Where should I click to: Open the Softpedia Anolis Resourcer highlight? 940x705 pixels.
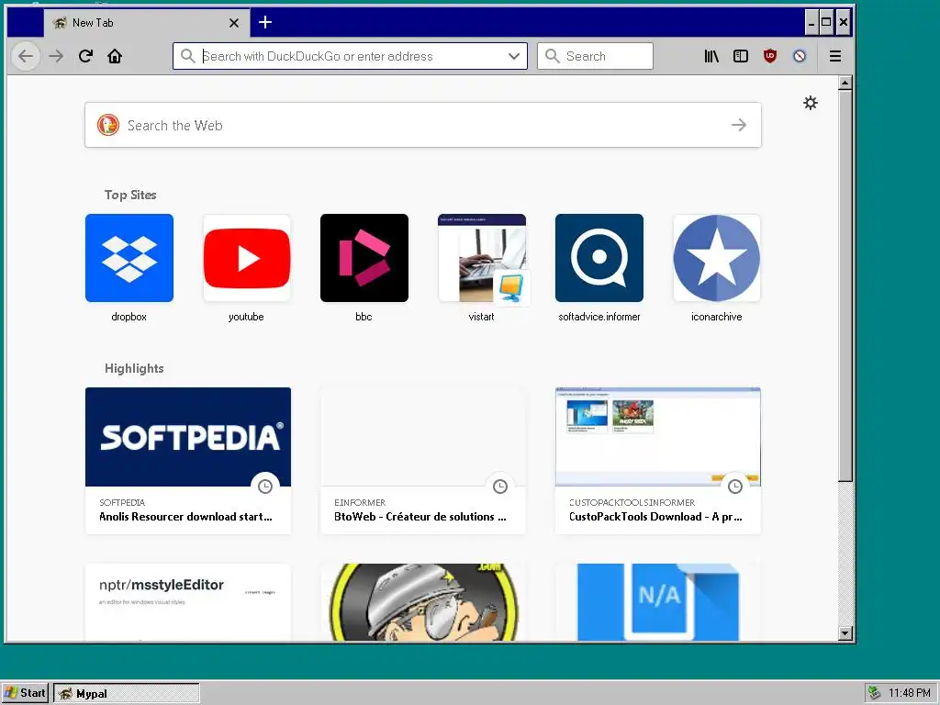click(x=188, y=461)
